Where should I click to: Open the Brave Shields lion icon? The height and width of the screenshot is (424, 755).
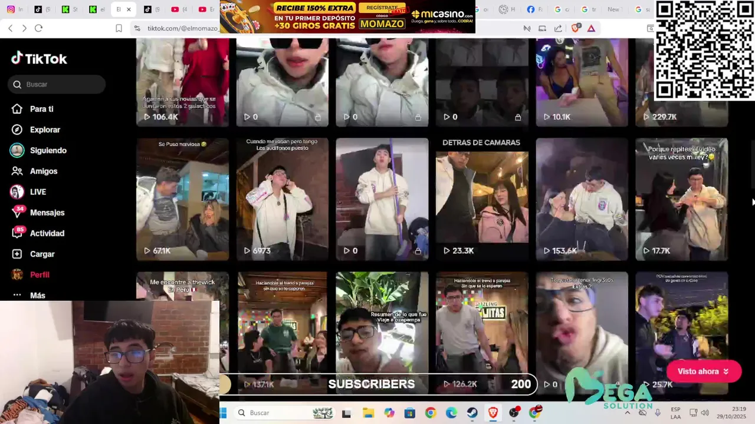coord(575,28)
